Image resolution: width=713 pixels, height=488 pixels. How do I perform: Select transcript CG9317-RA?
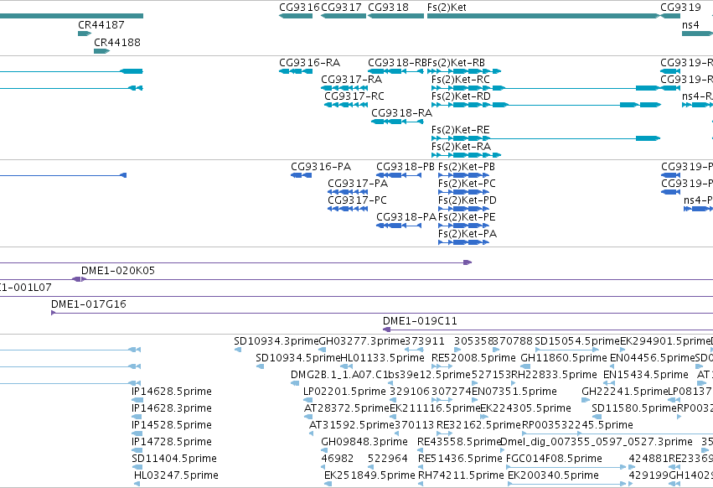coord(344,88)
